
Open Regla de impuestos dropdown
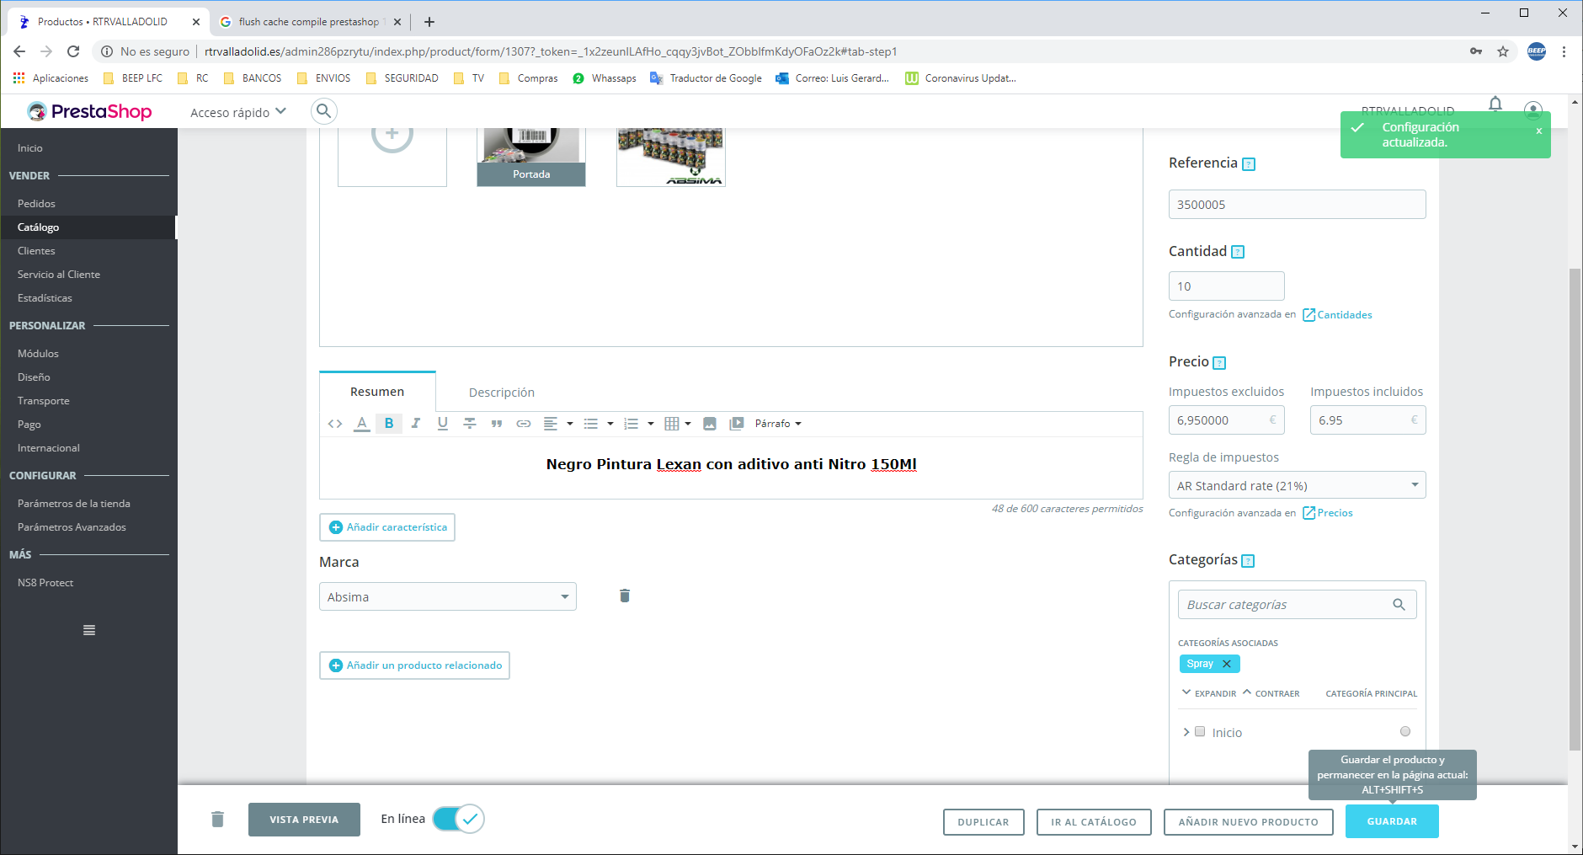[x=1297, y=485]
